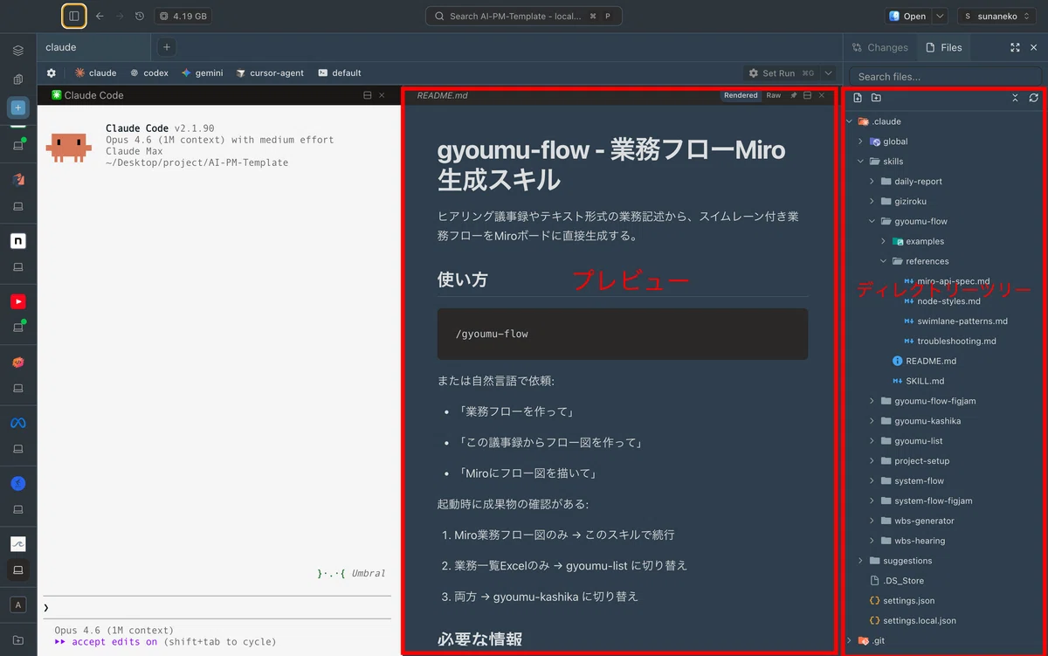Image resolution: width=1048 pixels, height=656 pixels.
Task: Refresh the file tree
Action: (x=1033, y=98)
